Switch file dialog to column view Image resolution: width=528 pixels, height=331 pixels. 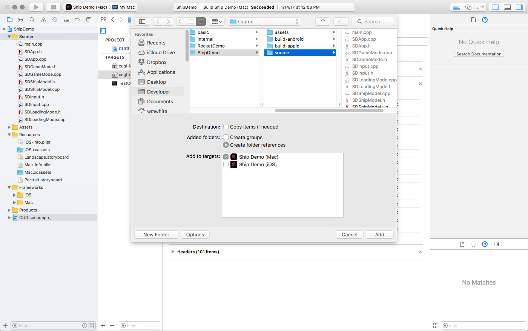[x=201, y=21]
